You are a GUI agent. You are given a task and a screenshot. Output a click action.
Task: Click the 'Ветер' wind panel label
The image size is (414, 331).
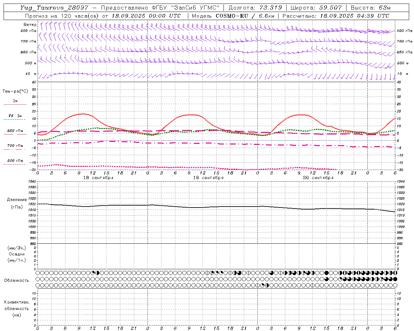[30, 25]
